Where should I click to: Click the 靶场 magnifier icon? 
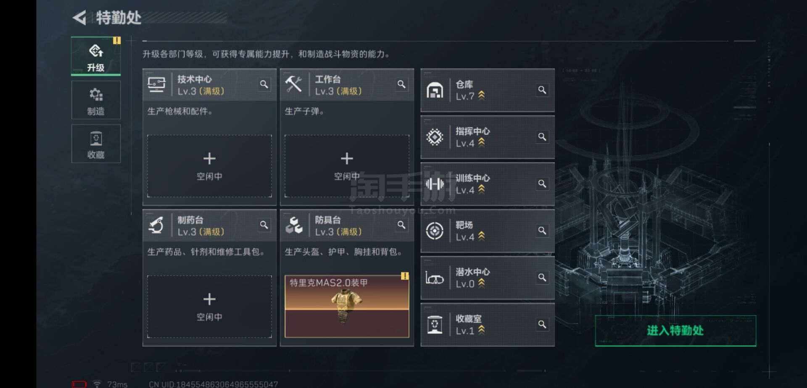point(542,231)
